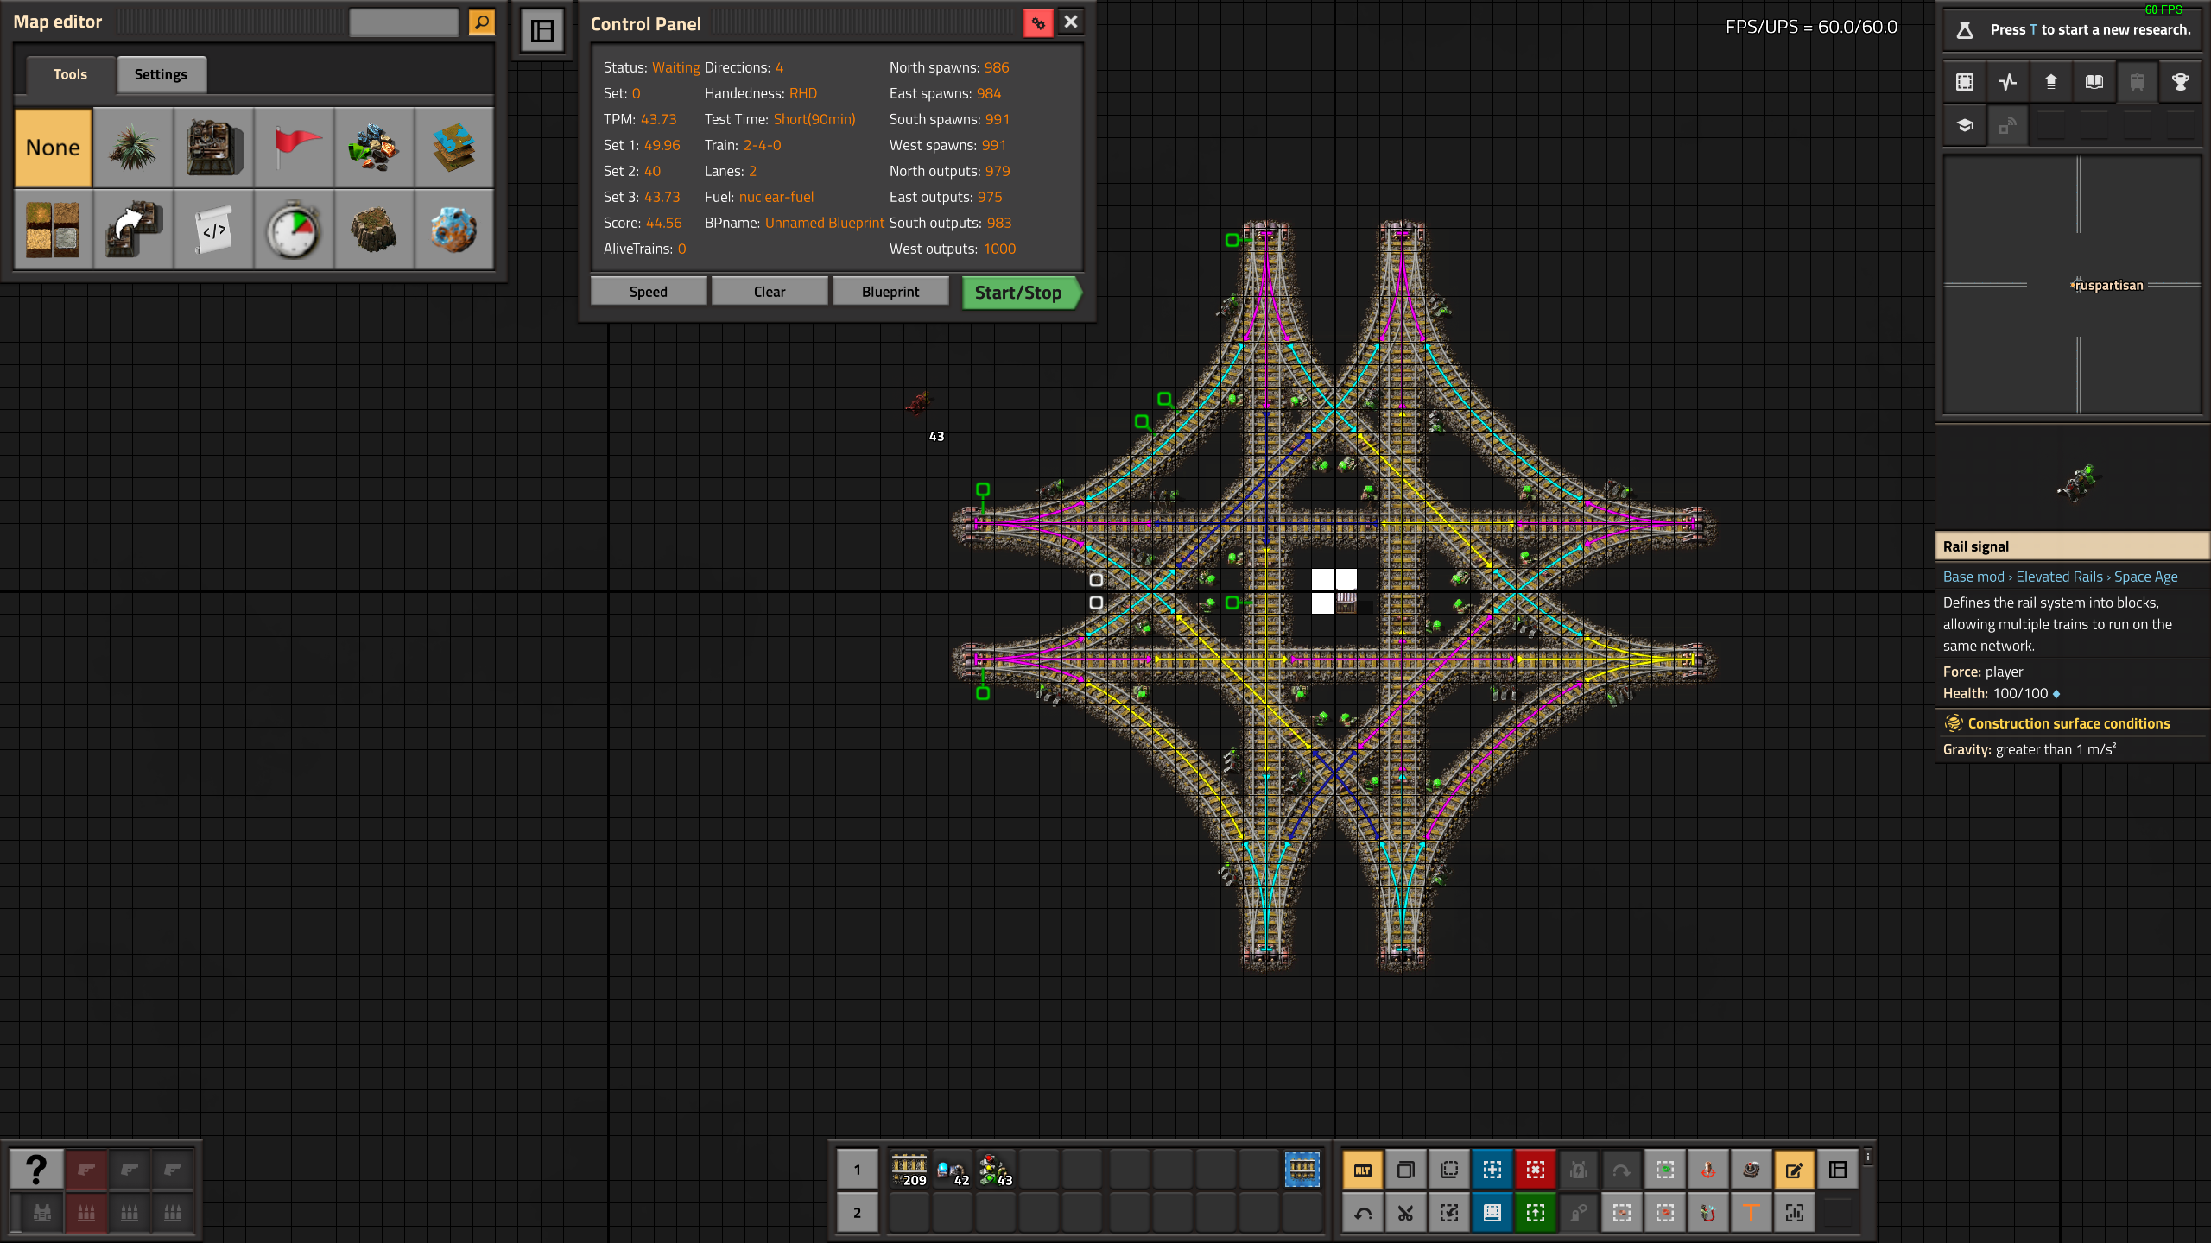
Task: Choose the Entities editor tool
Action: point(213,148)
